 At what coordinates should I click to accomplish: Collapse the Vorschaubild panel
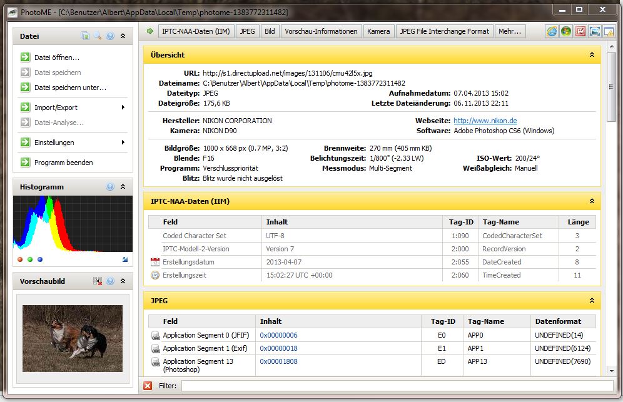(x=123, y=281)
